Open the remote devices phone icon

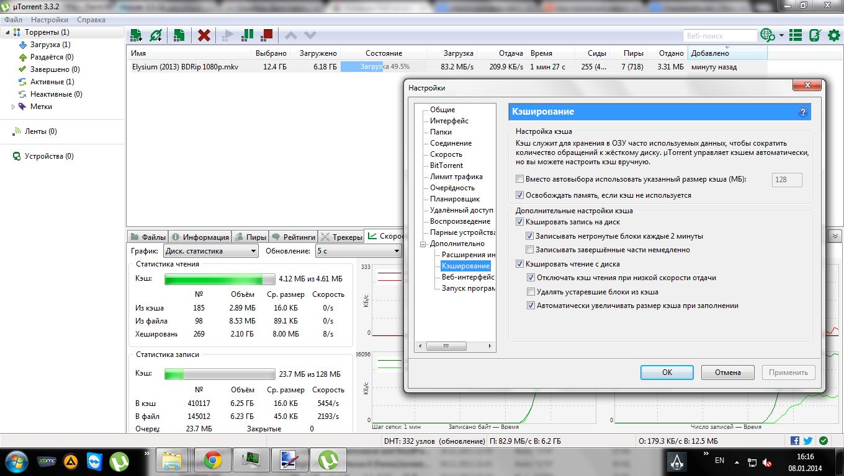pyautogui.click(x=815, y=35)
